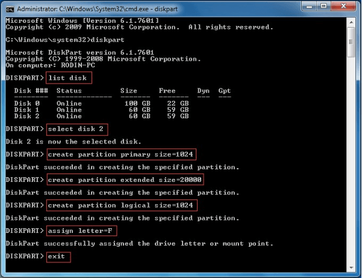
Task: Click the 'Gpt' column header
Action: coord(225,91)
